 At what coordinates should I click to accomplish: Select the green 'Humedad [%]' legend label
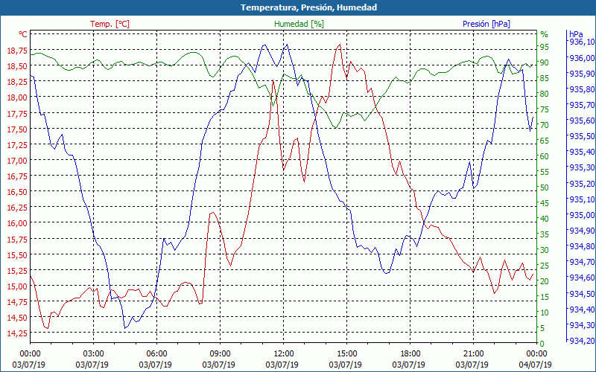(299, 24)
